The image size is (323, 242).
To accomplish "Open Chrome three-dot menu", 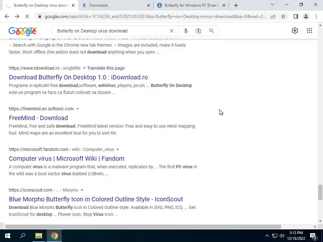I will coord(316,16).
